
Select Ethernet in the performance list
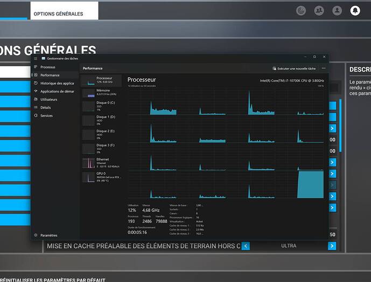(x=101, y=162)
